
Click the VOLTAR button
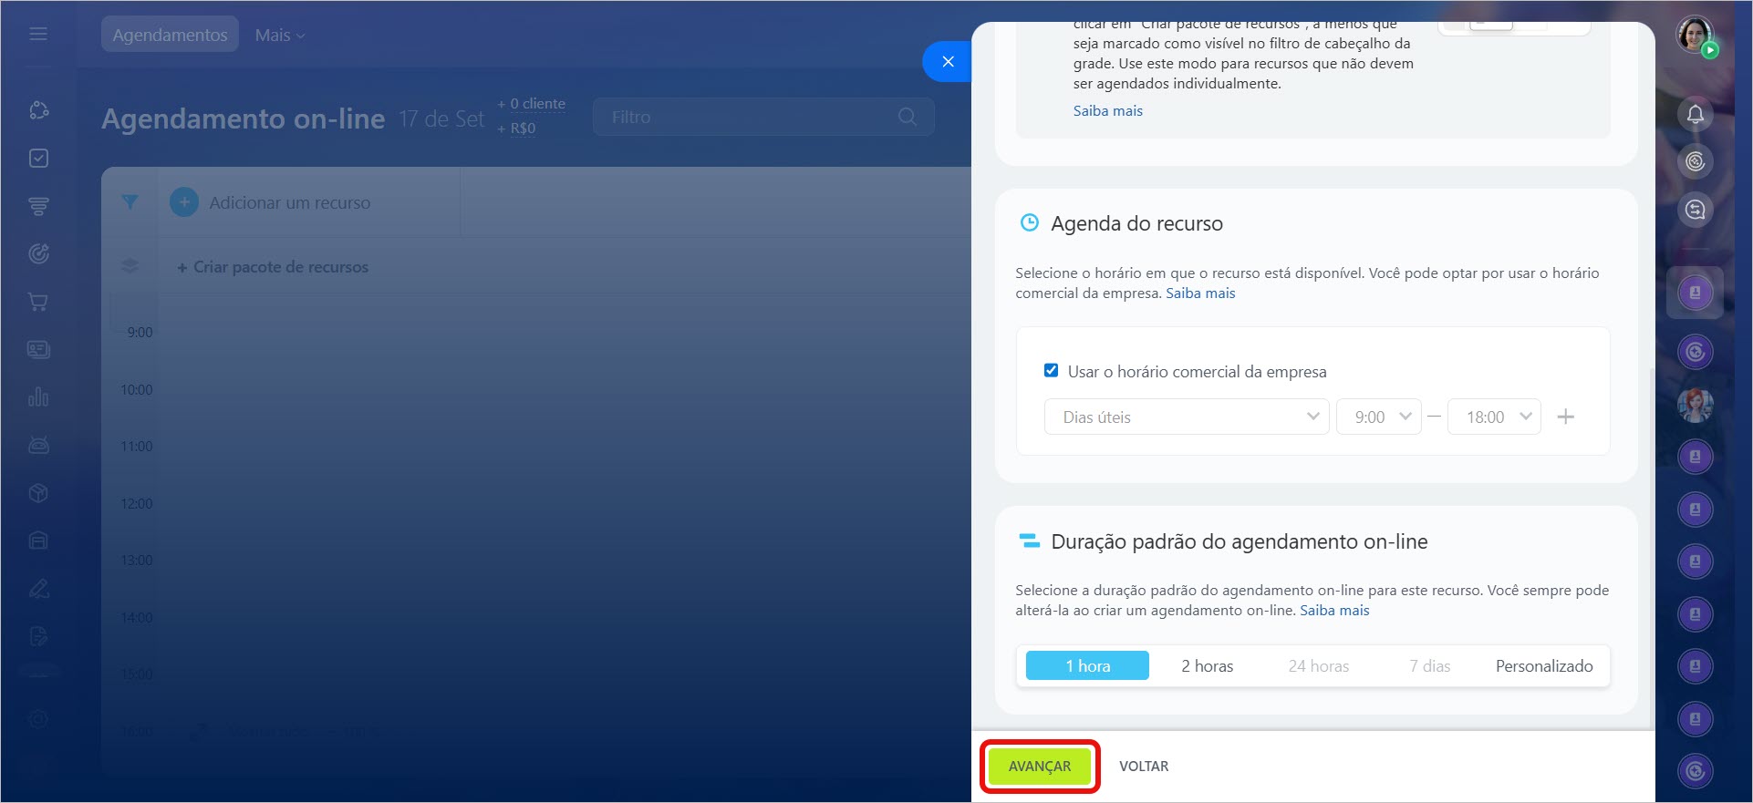(x=1144, y=767)
